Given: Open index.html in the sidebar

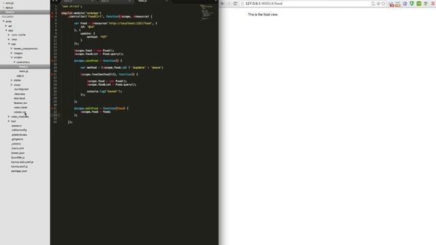Looking at the screenshot, I should pos(20,108).
